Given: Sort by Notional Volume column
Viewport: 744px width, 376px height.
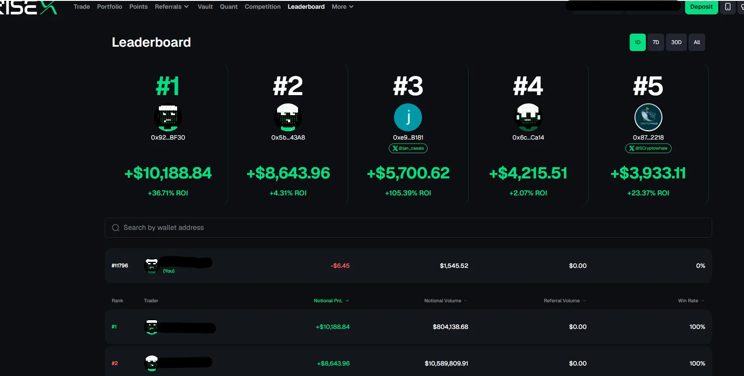Looking at the screenshot, I should coord(446,301).
